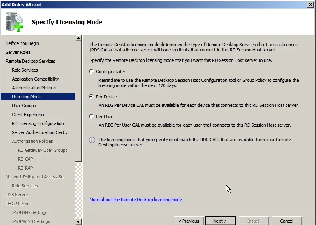Go to Before You Begin step
The image size is (316, 225).
coord(22,43)
